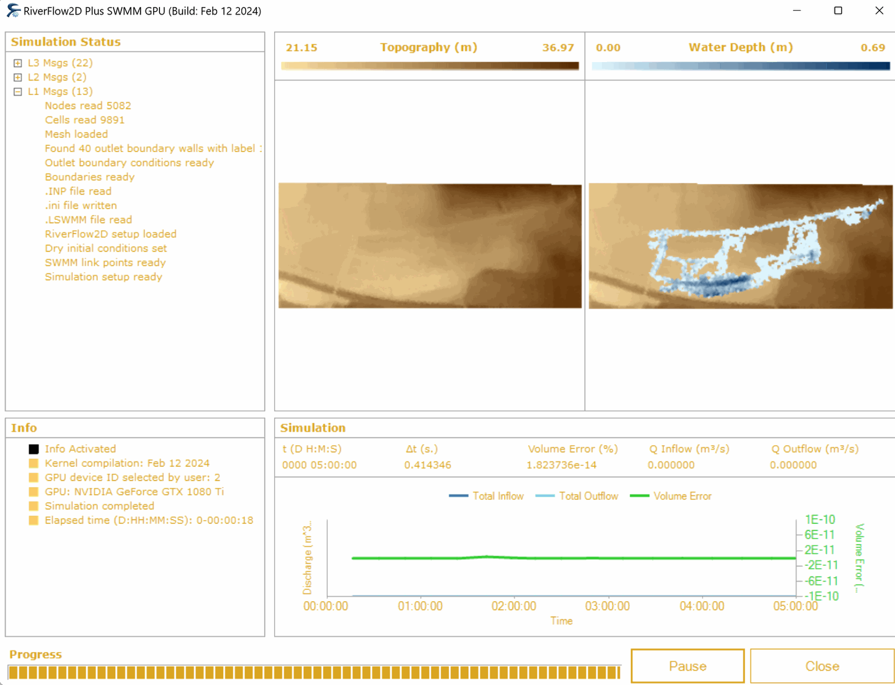Viewport: 895px width, 685px height.
Task: Select the 'Mesh loaded' message
Action: tap(76, 134)
